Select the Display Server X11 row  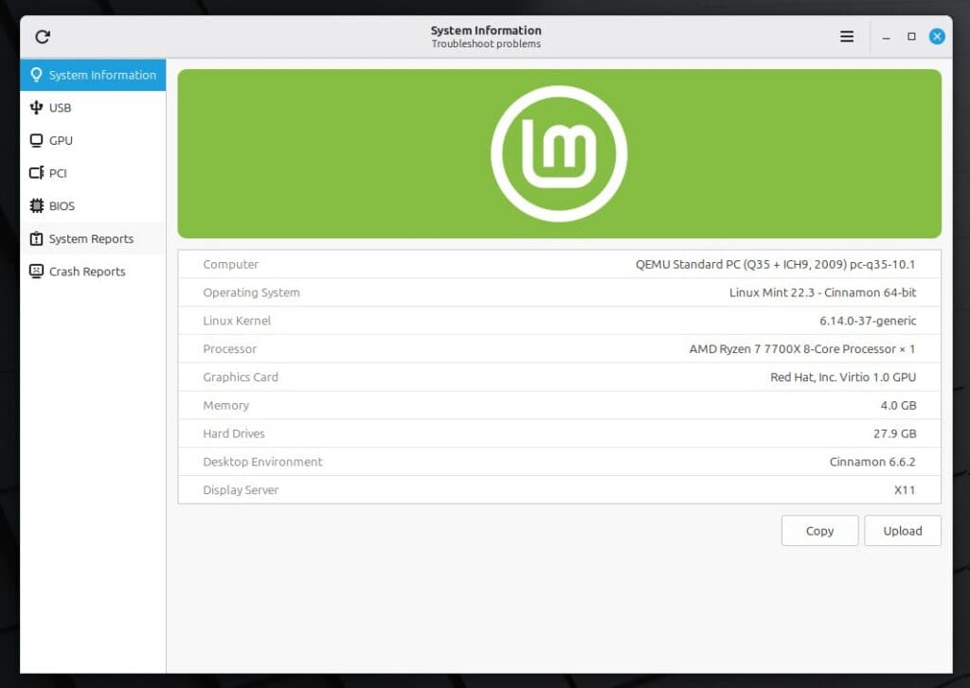tap(559, 490)
